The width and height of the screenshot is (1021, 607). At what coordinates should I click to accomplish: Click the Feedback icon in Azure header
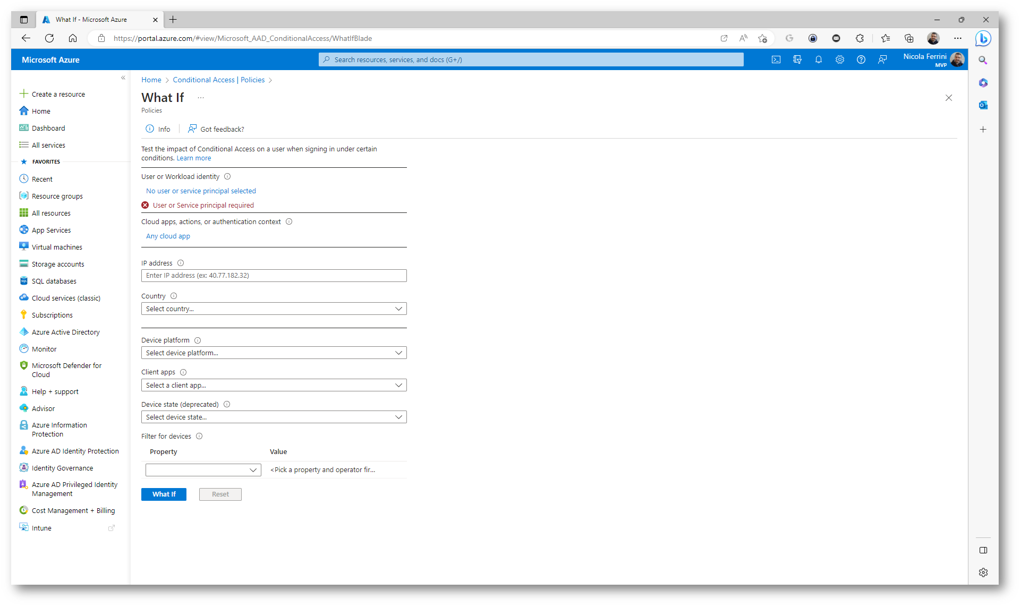882,59
